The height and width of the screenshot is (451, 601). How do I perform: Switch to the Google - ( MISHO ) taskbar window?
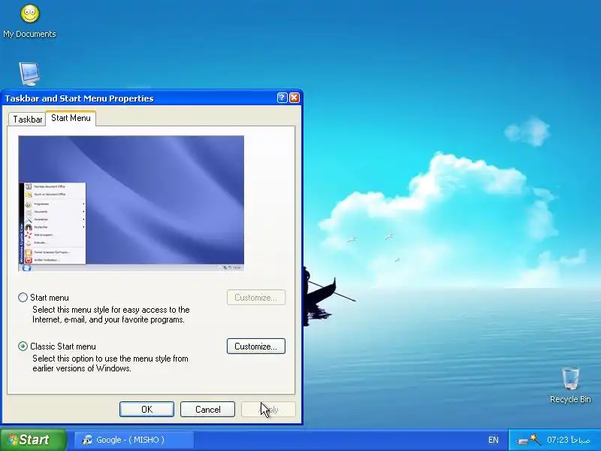coord(134,440)
